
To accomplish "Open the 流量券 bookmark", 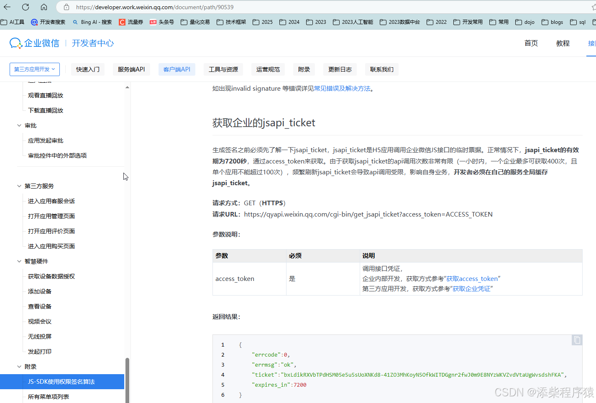I will 131,22.
